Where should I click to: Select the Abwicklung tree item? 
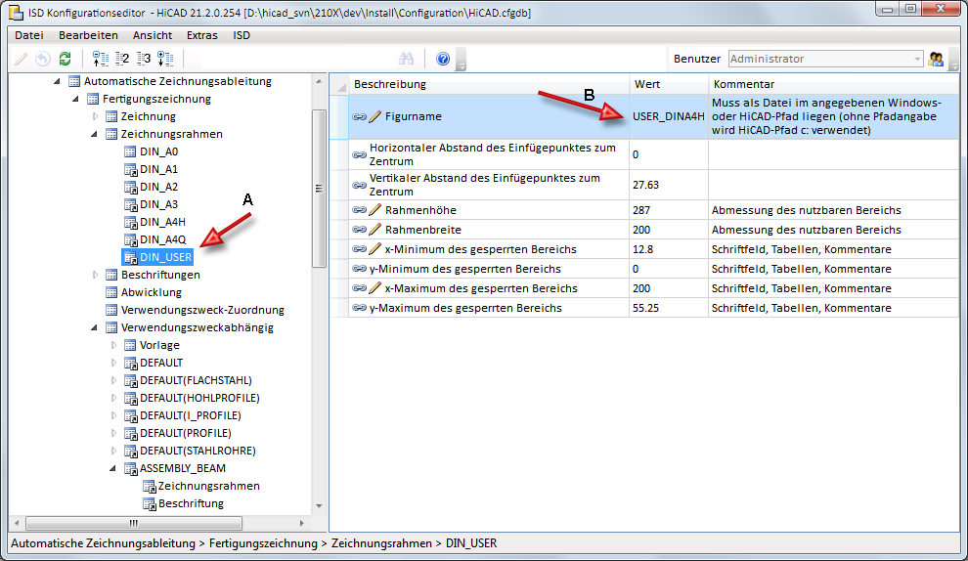click(x=151, y=292)
